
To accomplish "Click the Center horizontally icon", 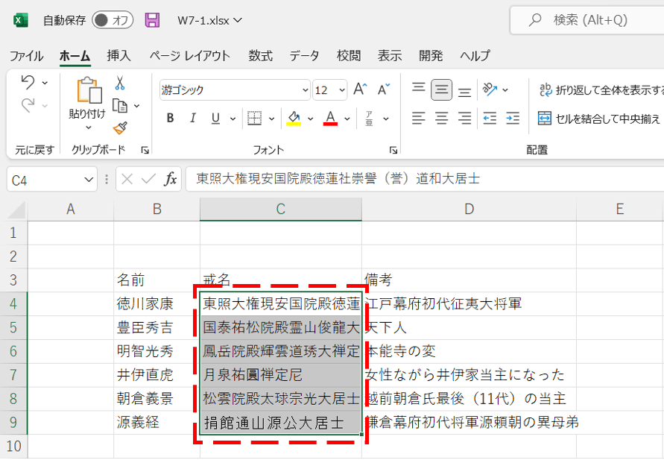I will coord(441,119).
